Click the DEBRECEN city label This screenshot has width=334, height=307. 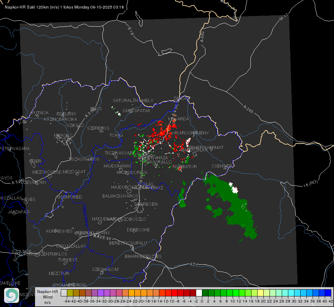[146, 204]
